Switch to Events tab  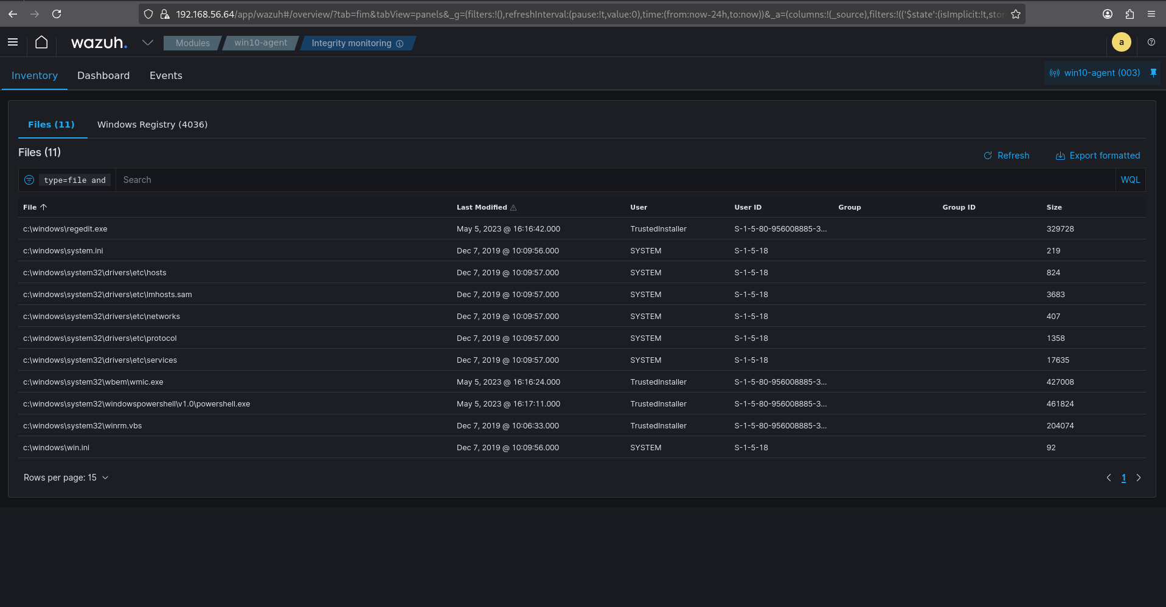(x=166, y=75)
